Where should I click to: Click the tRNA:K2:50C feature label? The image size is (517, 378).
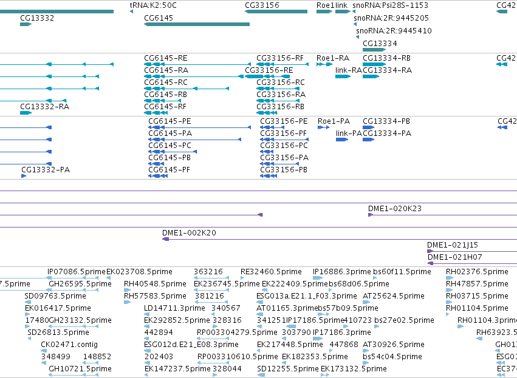coord(153,5)
